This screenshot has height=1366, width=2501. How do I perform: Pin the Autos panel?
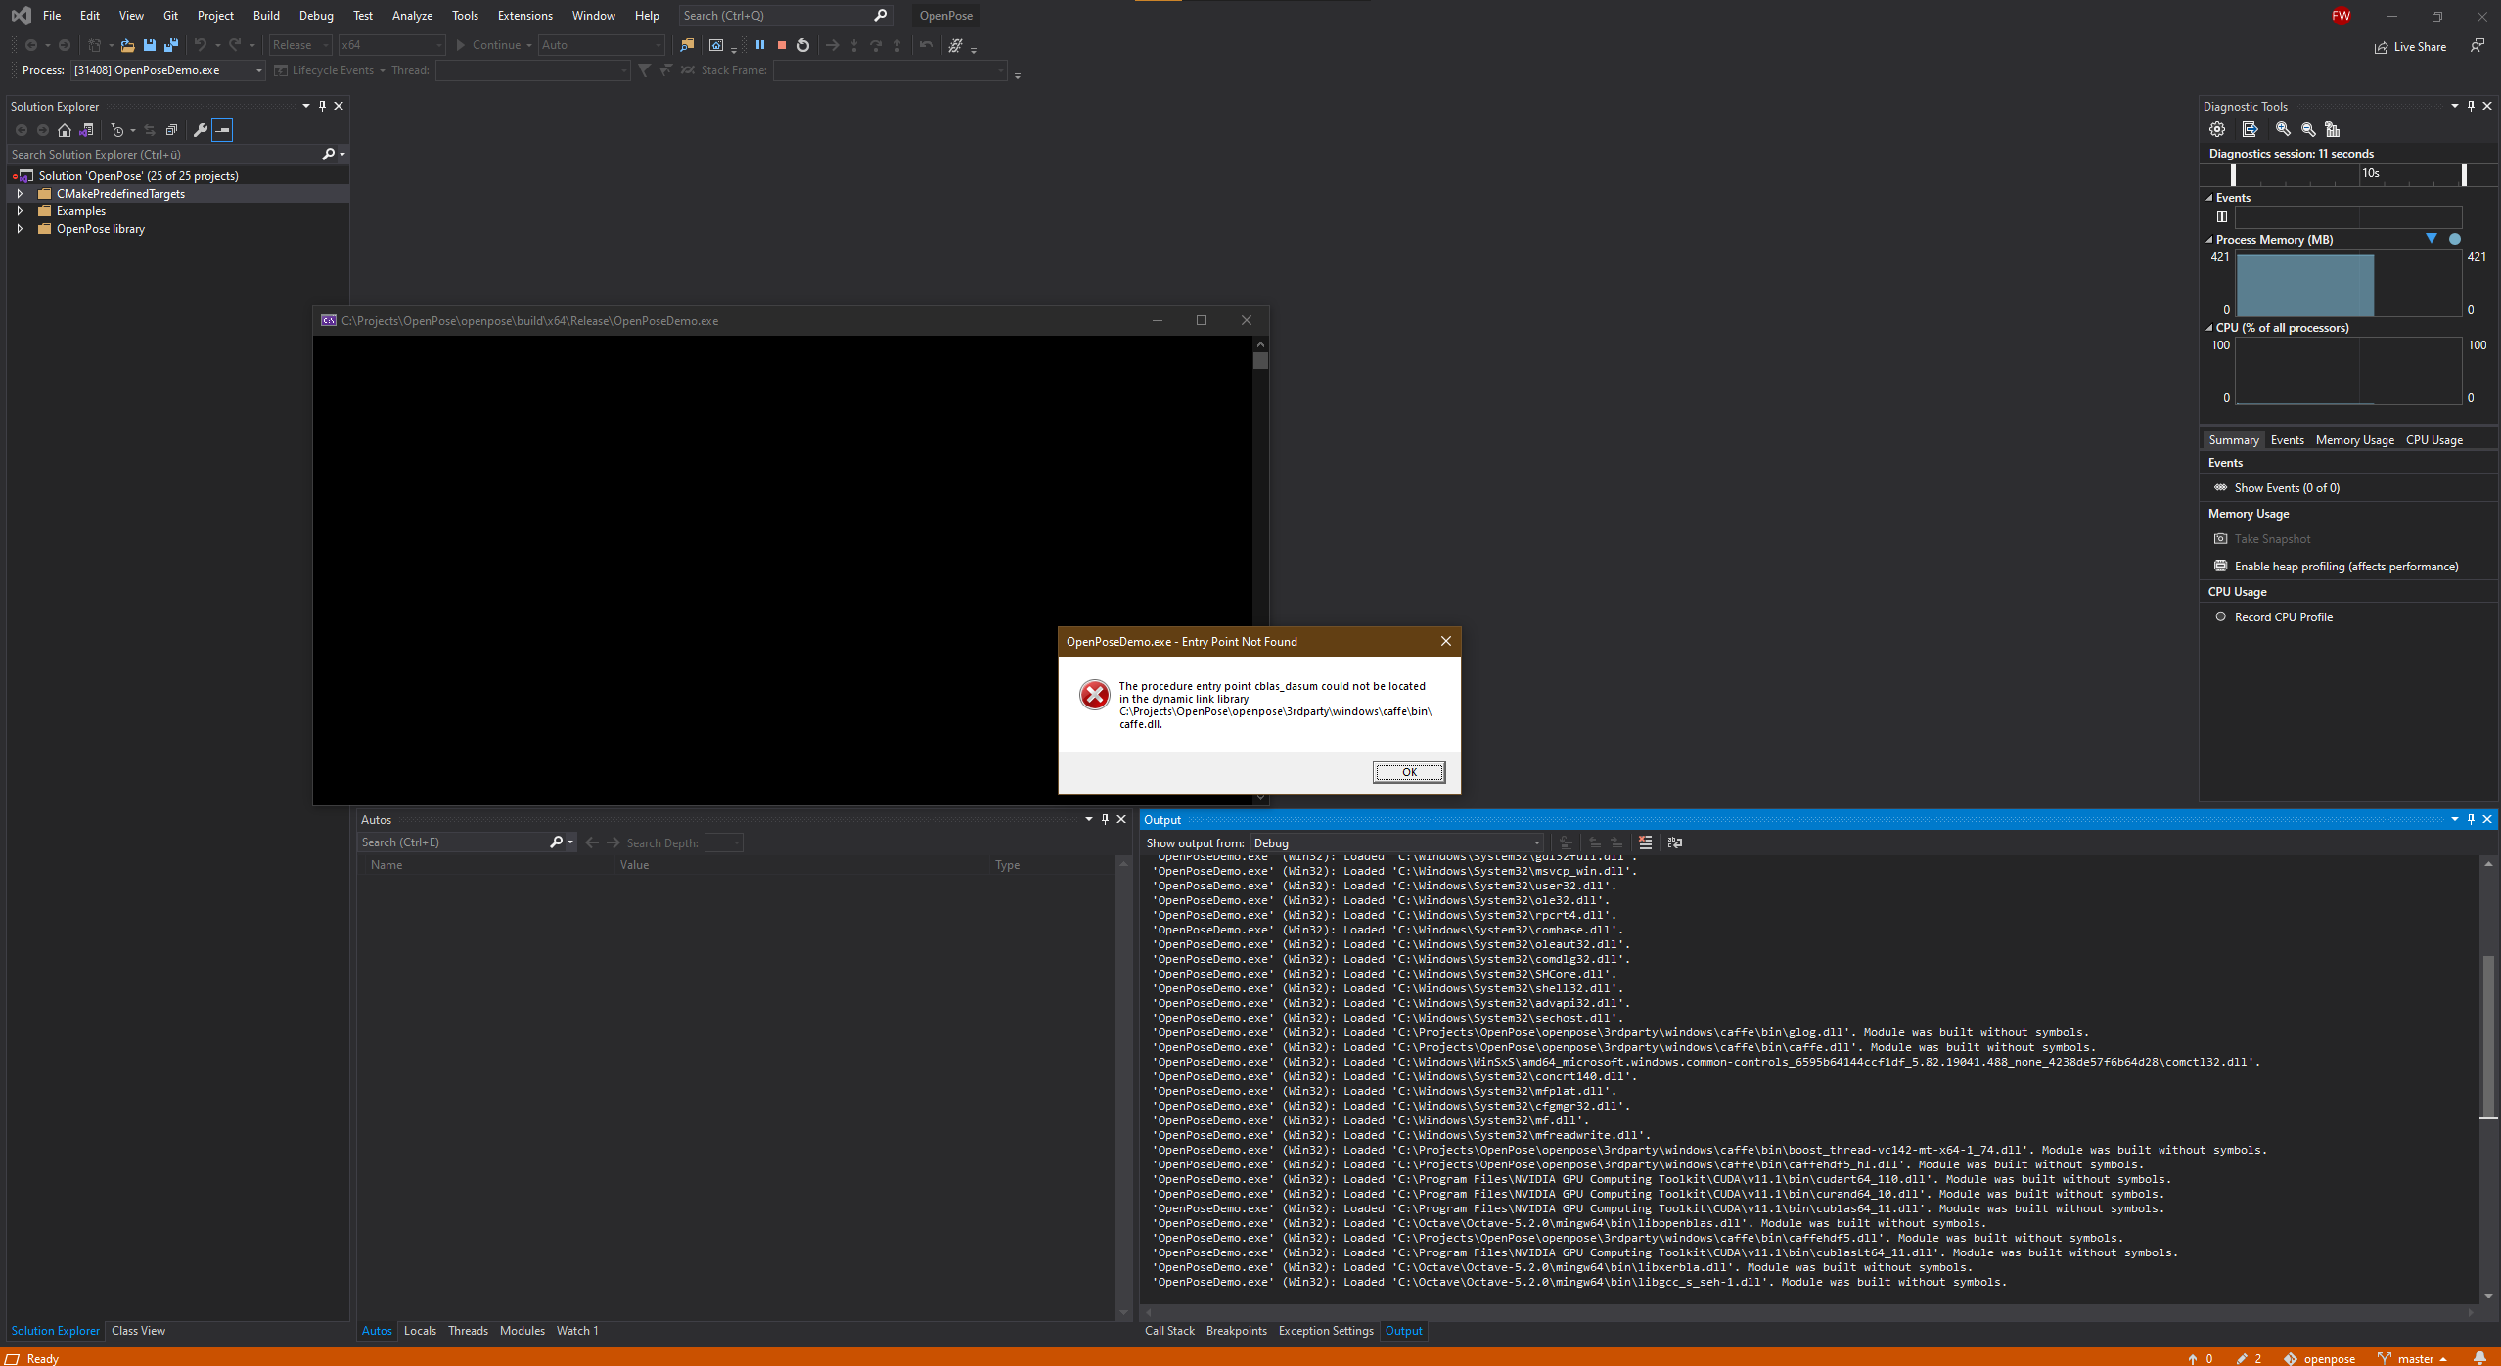1105,820
